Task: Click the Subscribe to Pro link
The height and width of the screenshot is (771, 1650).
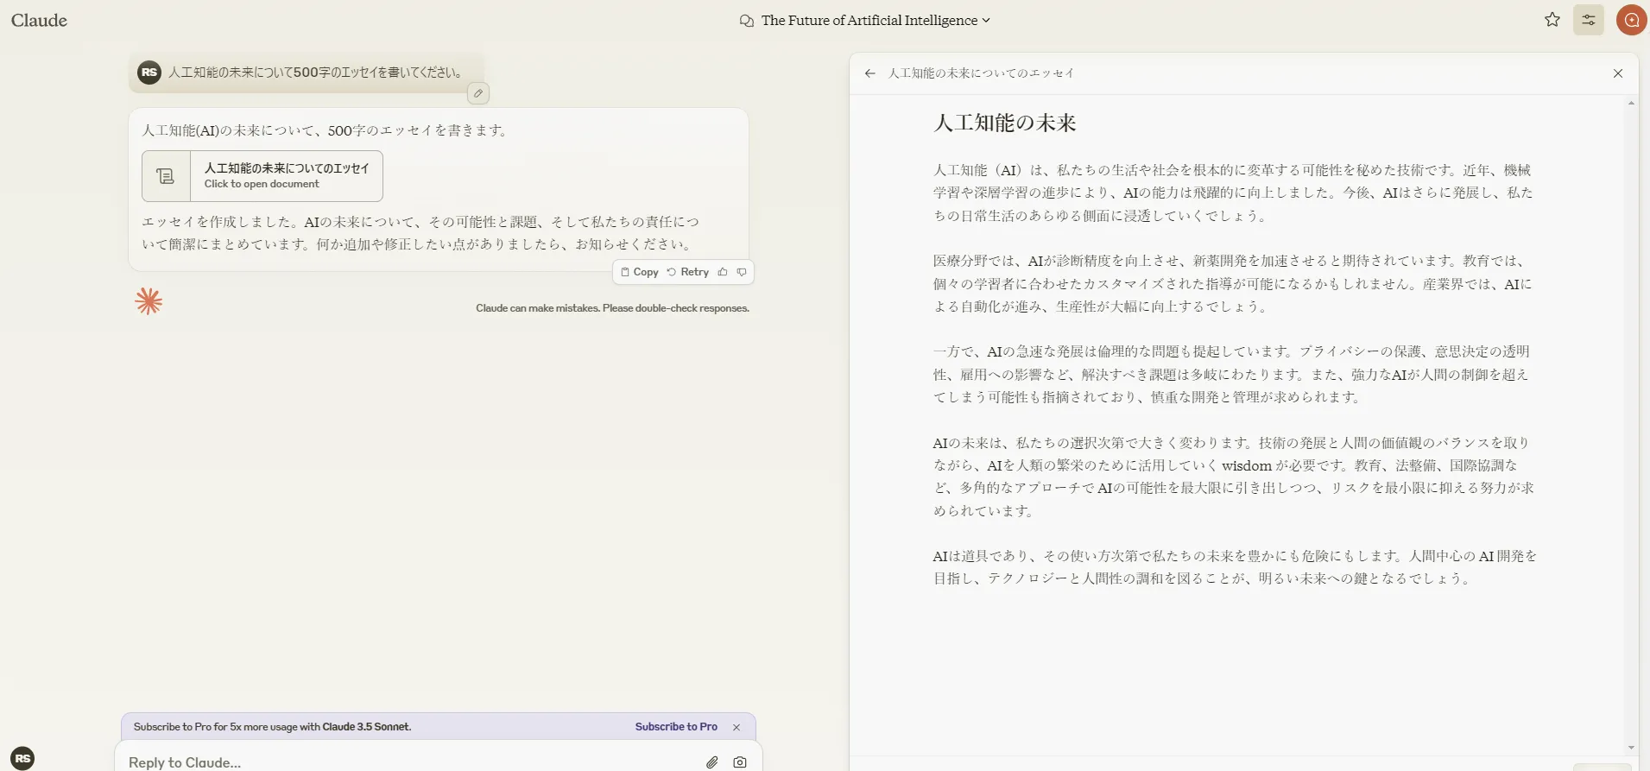Action: [676, 727]
